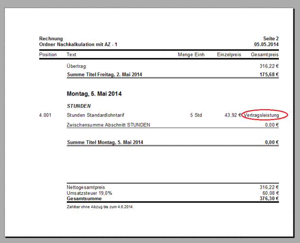Click the Nettogesamtpreis amount 316,22 €

pos(269,188)
